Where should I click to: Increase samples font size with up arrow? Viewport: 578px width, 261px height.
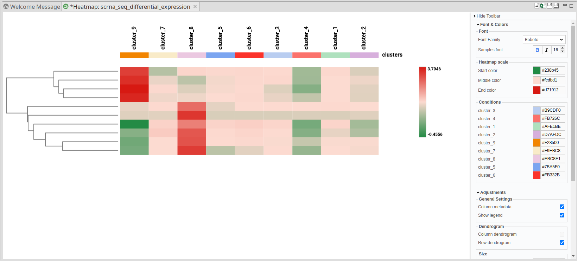tap(563, 48)
